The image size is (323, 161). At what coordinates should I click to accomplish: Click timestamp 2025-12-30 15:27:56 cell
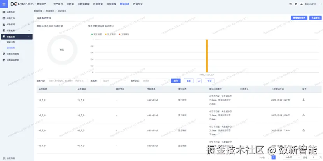pos(281,100)
